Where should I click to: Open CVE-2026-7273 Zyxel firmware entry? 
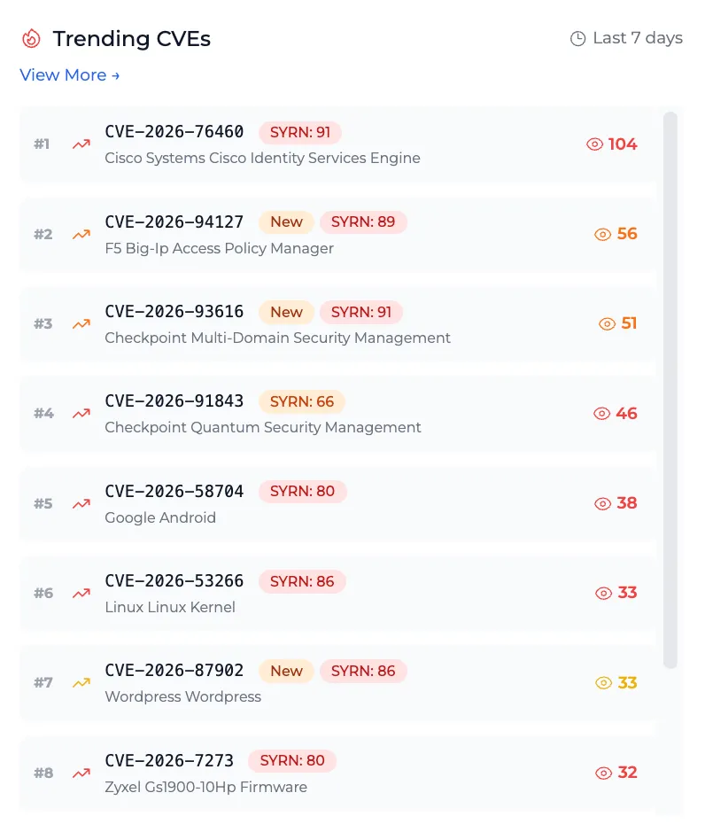coord(338,773)
